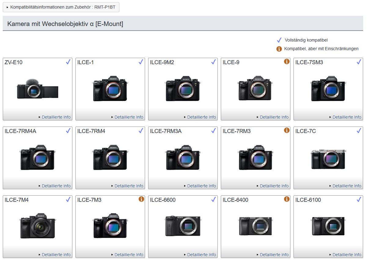View Detaillierte Info for ILCE-7C
Screen dimensions: 368x262
(x=347, y=186)
